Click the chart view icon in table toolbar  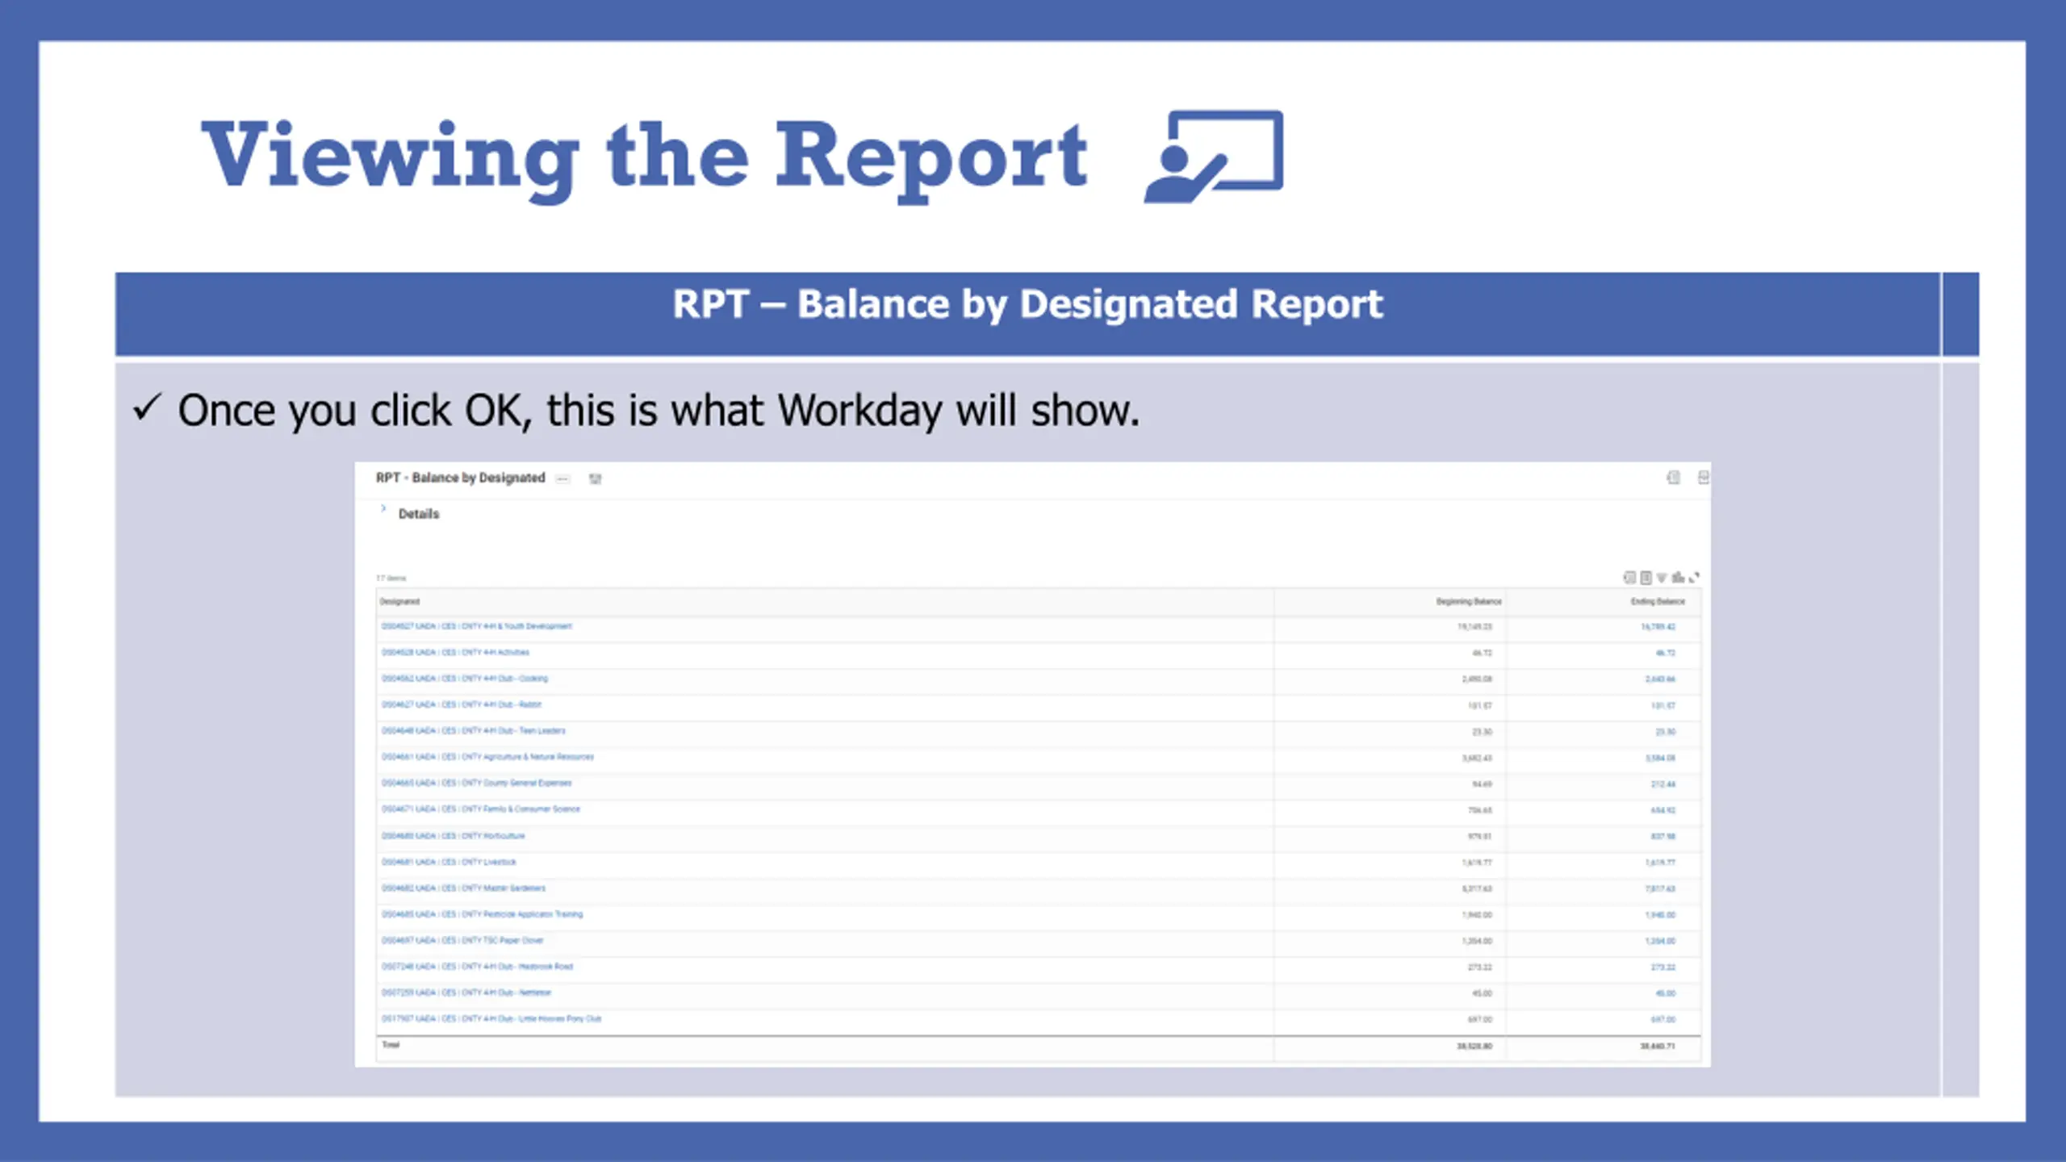(1678, 577)
